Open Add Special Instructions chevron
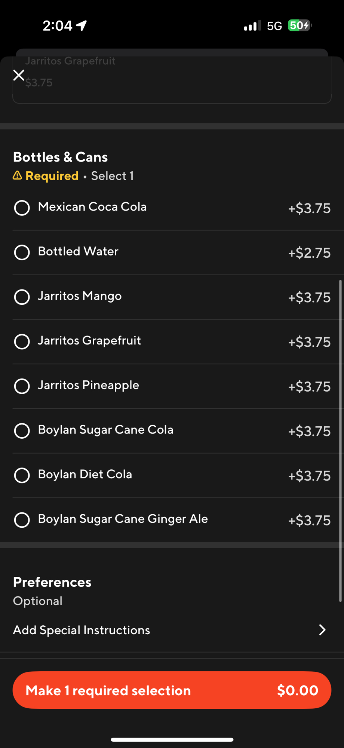The image size is (344, 748). coord(322,630)
